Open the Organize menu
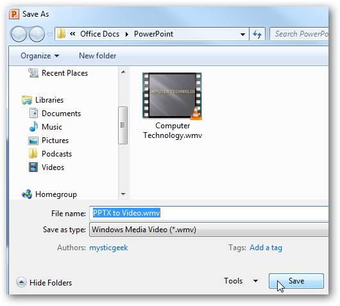Image resolution: width=340 pixels, height=306 pixels. pyautogui.click(x=40, y=56)
